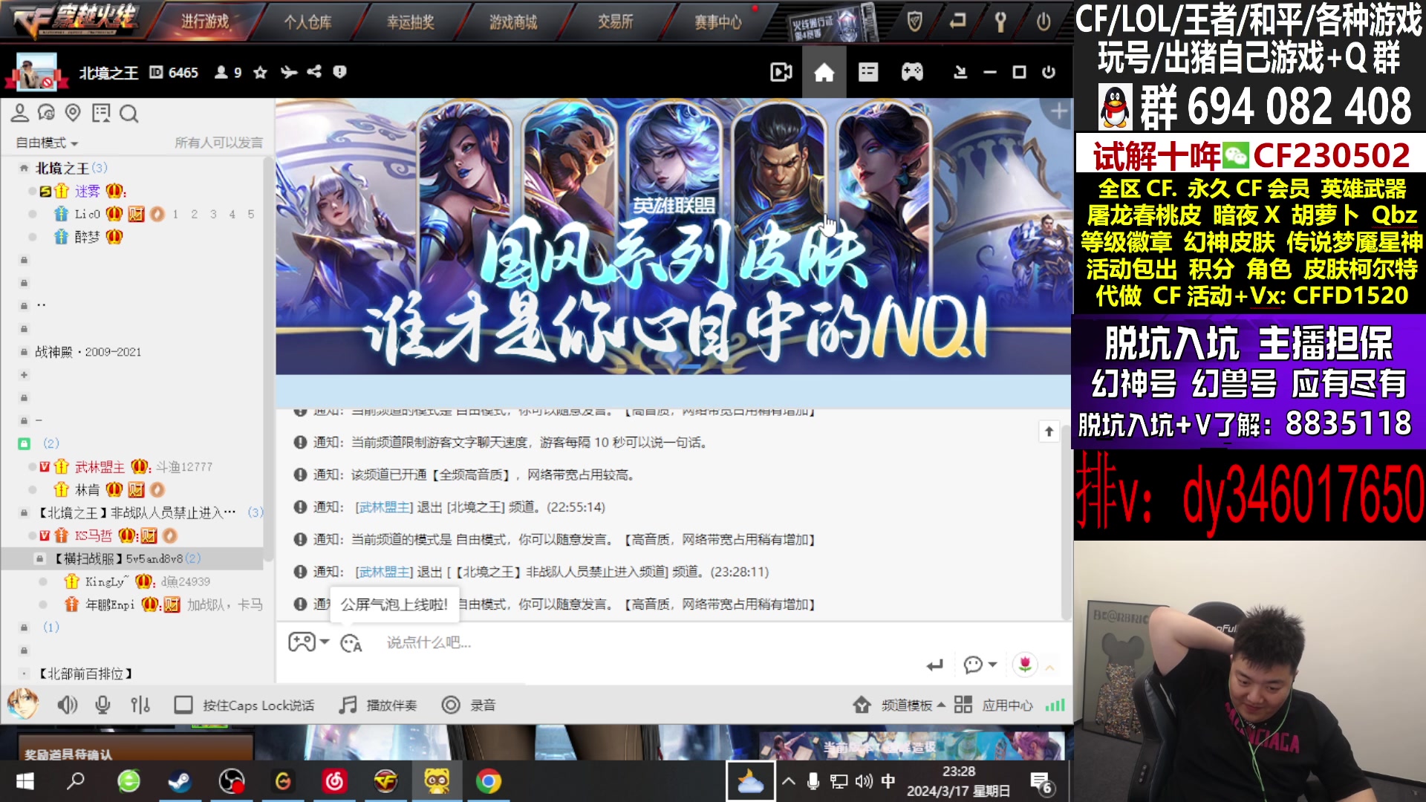Go to YY channel home icon
The height and width of the screenshot is (802, 1426).
click(x=824, y=72)
